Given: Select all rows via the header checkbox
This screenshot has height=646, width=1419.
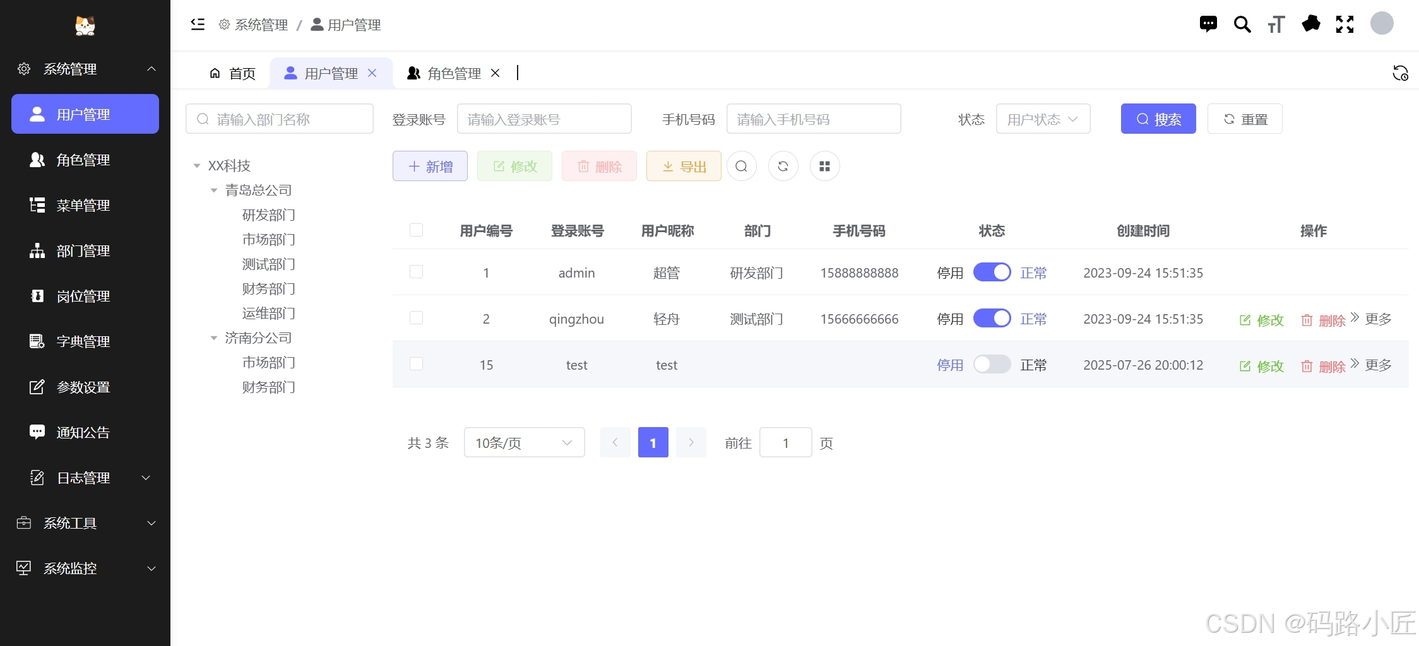Looking at the screenshot, I should 416,230.
